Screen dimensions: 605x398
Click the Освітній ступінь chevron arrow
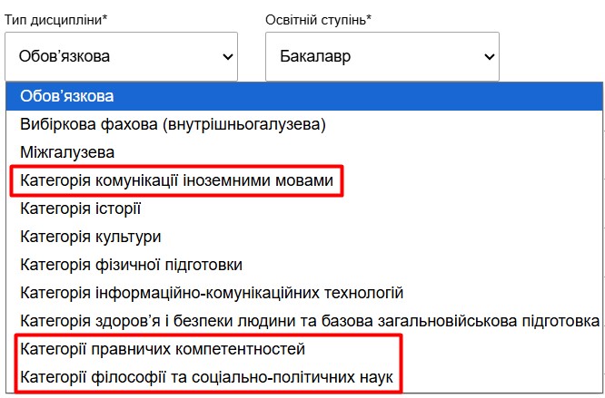tap(490, 57)
